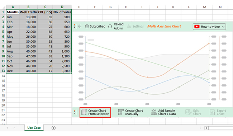Click the Export Chart label
The width and height of the screenshot is (233, 136).
coord(221,112)
